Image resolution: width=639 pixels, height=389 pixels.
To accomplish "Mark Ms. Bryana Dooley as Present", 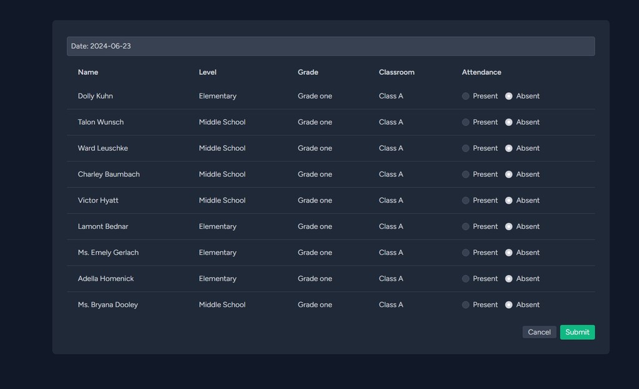I will [x=466, y=304].
